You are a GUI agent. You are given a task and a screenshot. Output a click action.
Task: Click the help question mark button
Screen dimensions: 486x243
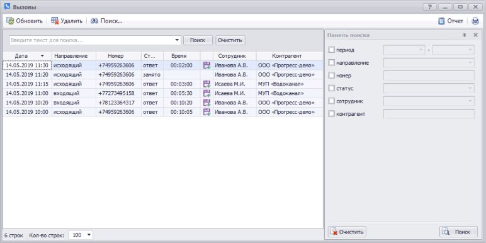click(x=430, y=7)
